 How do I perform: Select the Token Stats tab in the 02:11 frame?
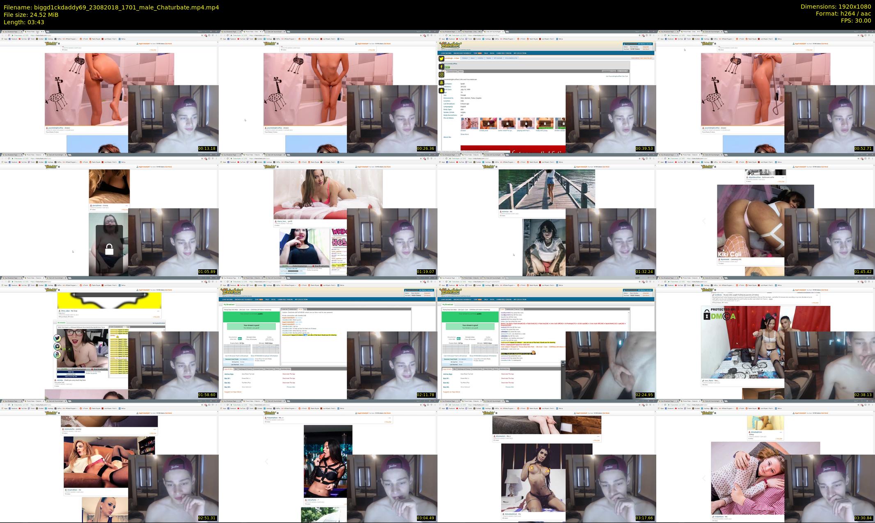tap(269, 369)
